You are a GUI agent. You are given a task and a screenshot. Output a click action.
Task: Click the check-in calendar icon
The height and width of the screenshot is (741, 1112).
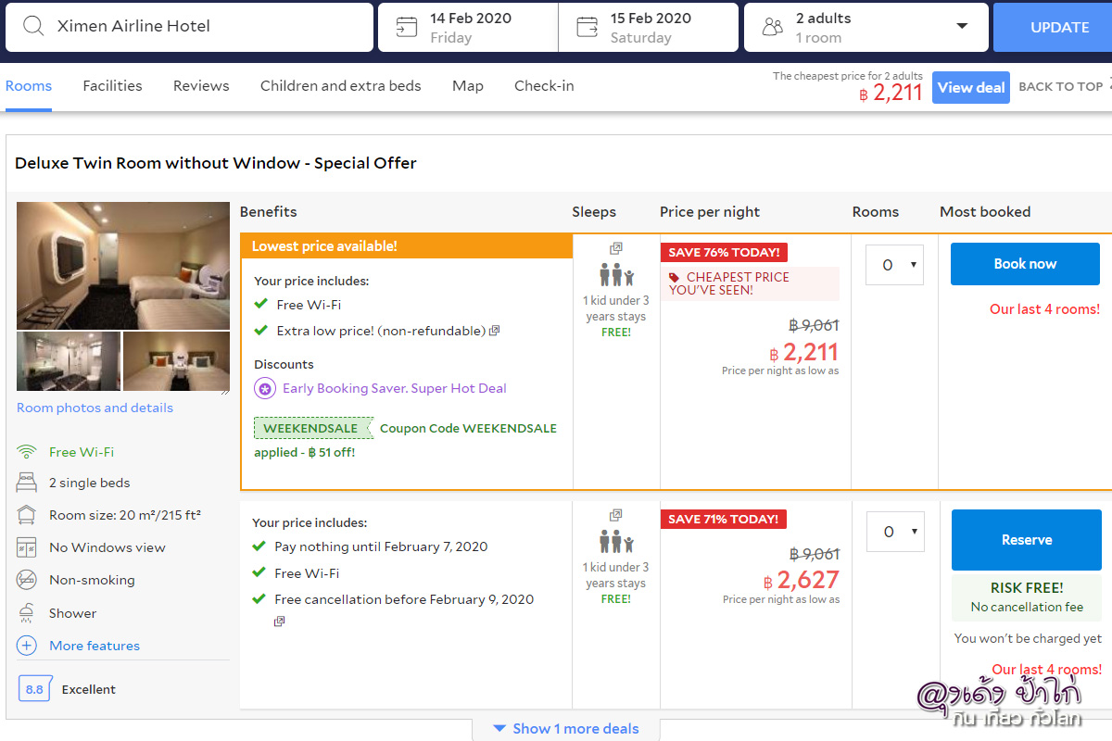pos(406,27)
